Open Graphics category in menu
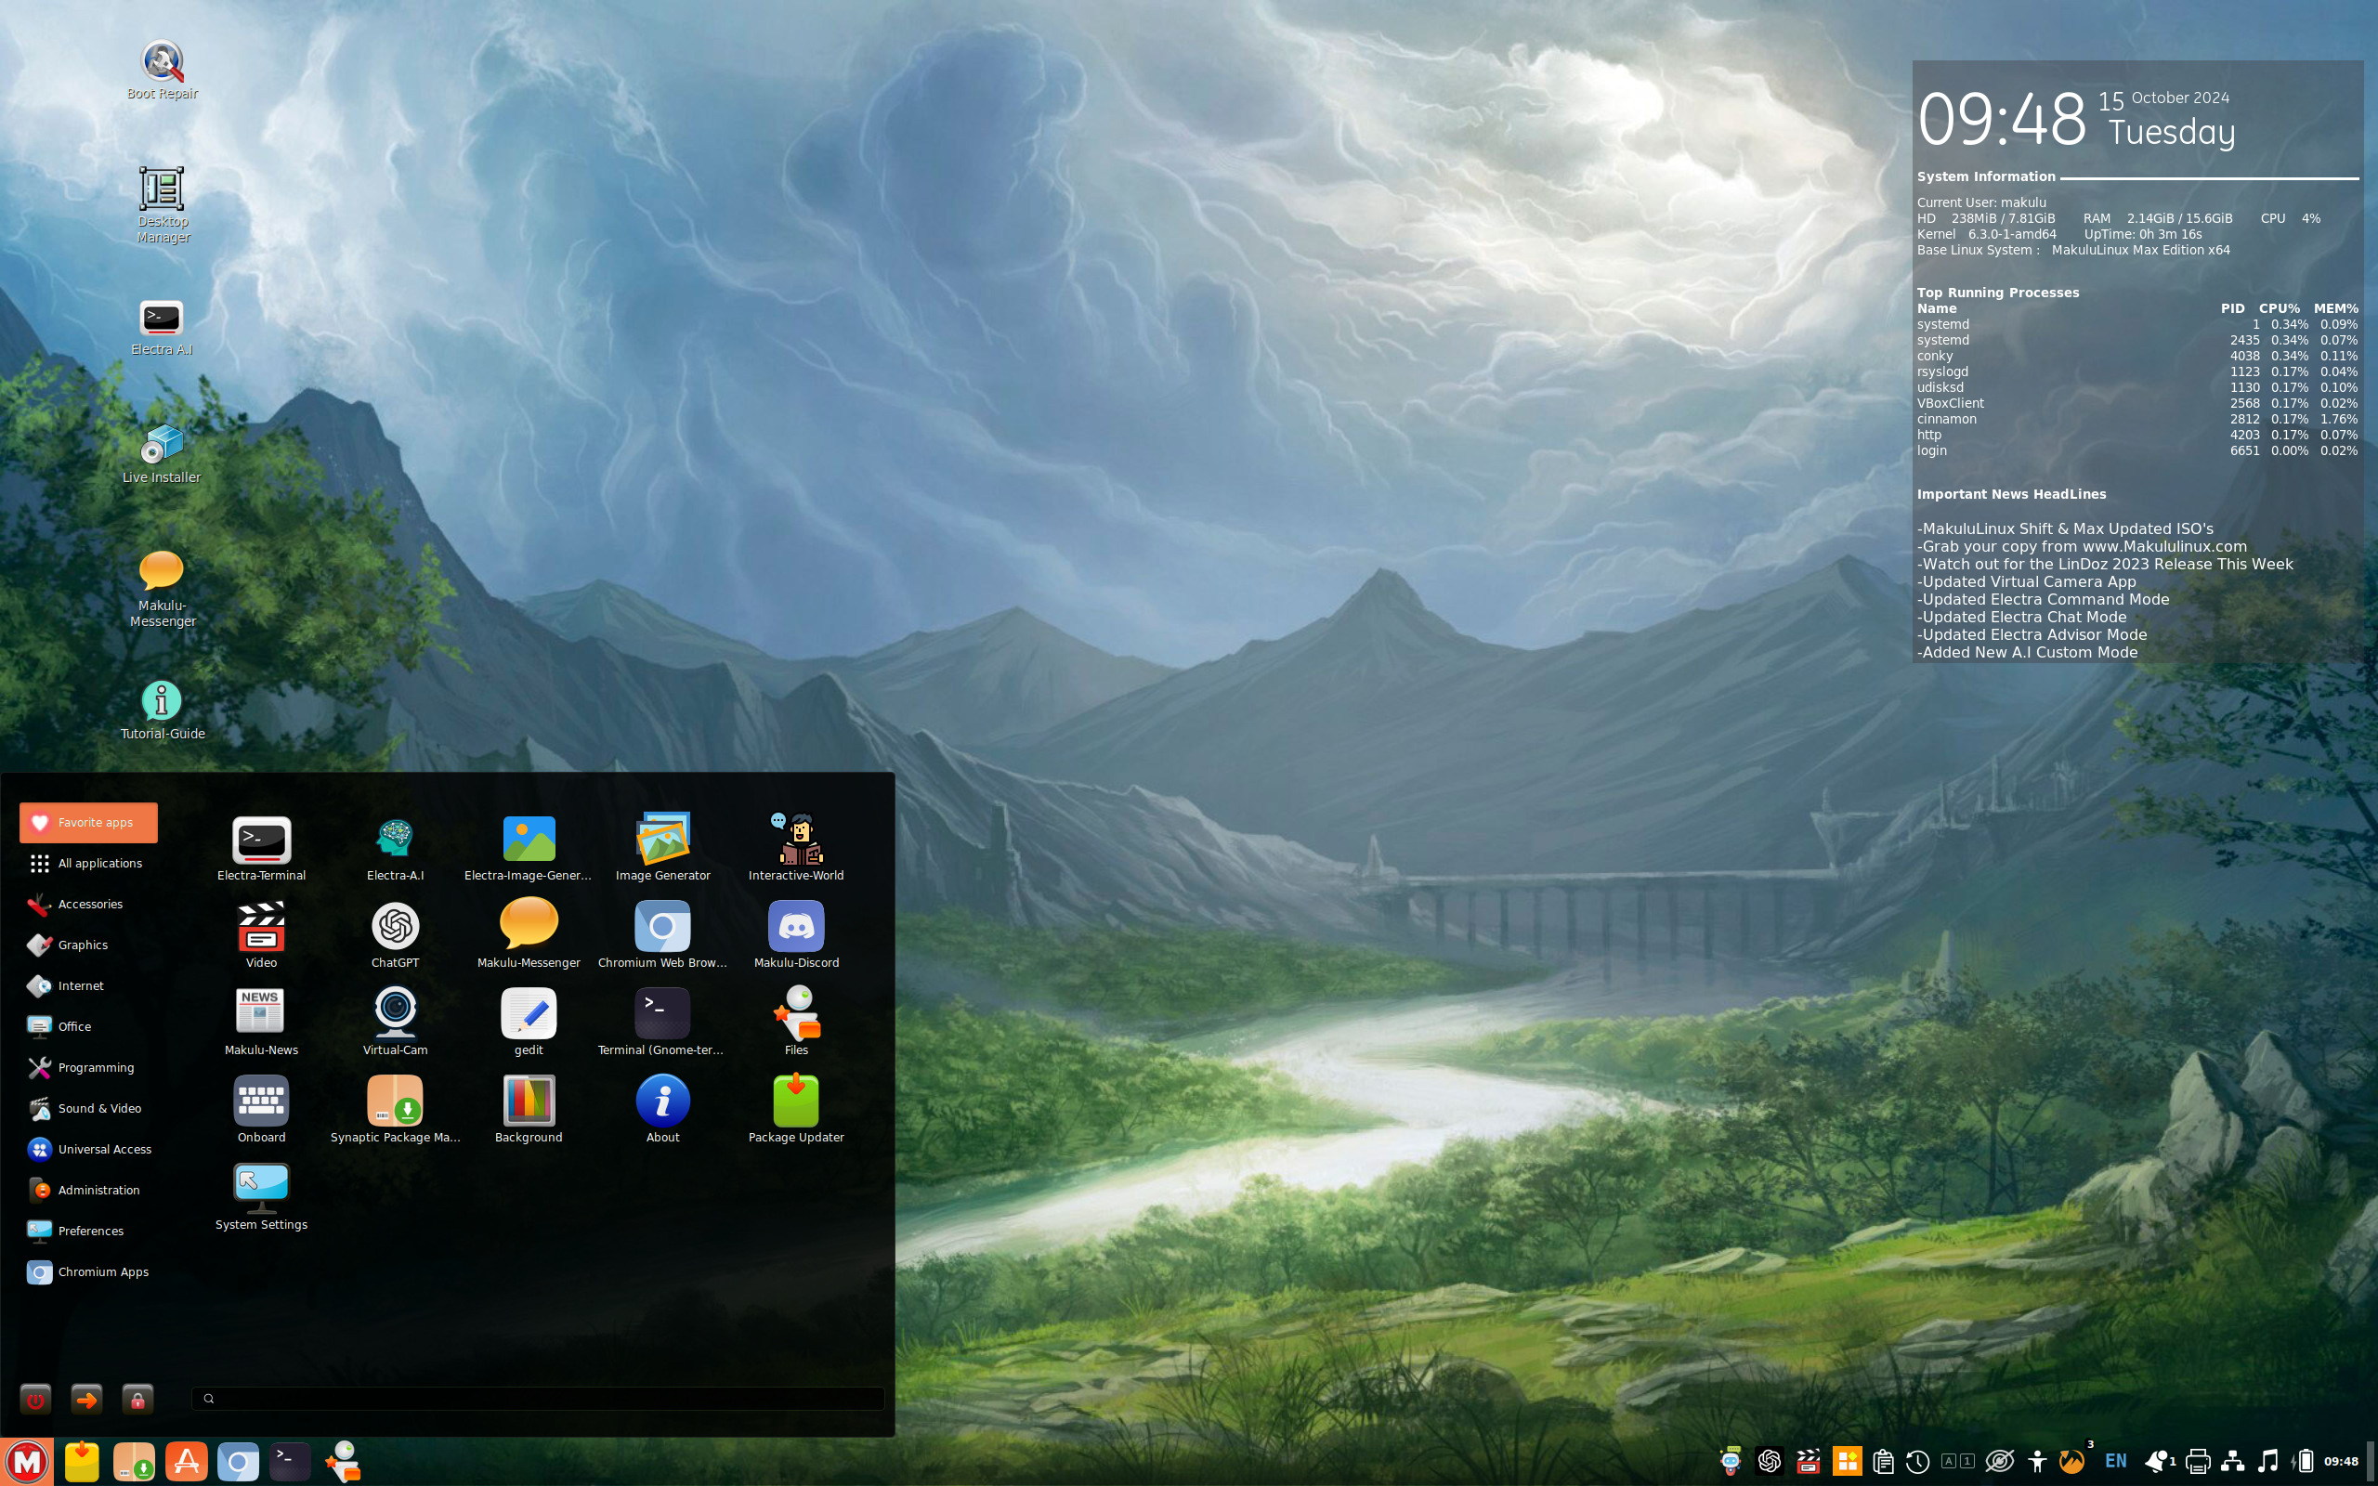 pyautogui.click(x=88, y=945)
